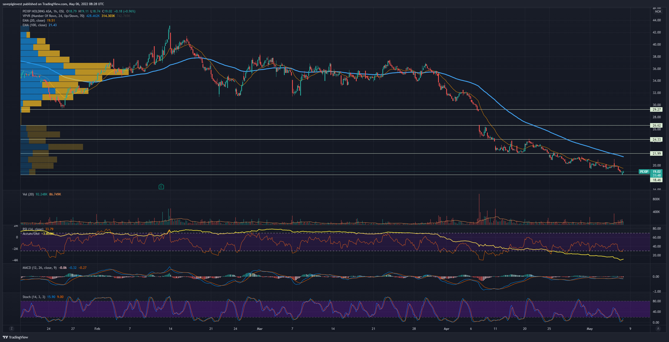Click the EMA 100 value 21.43
This screenshot has height=342, width=669.
point(52,25)
